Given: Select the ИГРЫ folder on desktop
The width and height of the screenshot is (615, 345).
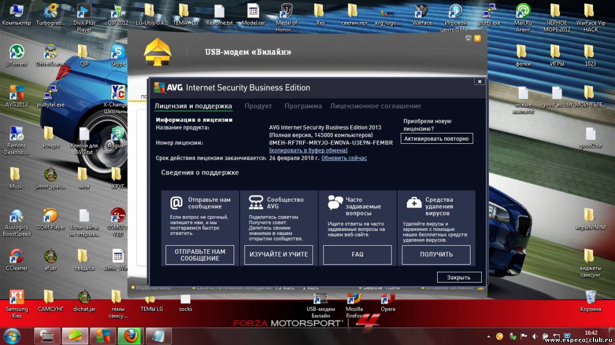Looking at the screenshot, I should pos(557,56).
